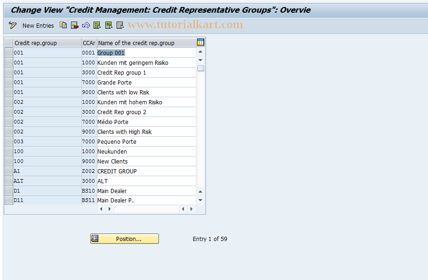
Task: Click the New Entries button
Action: coord(38,26)
